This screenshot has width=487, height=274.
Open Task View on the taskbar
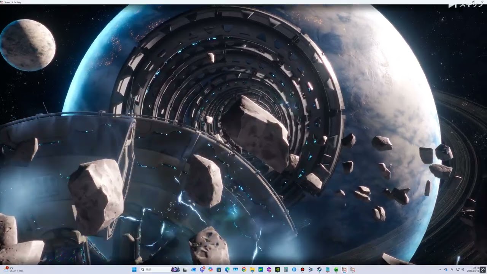(185, 269)
